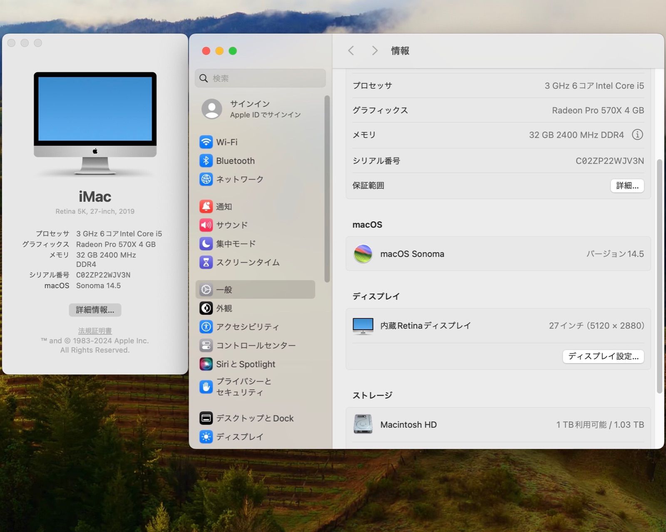
Task: Click ディスプレイ設定... button
Action: [604, 356]
